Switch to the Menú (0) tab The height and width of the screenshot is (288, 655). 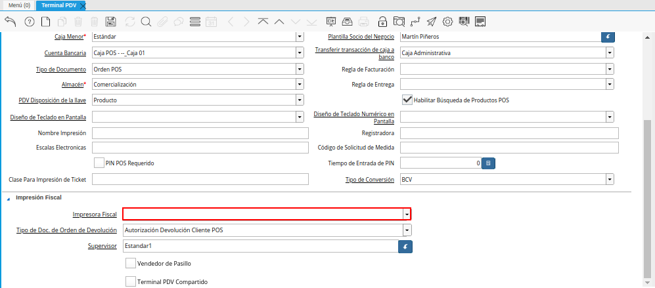19,5
